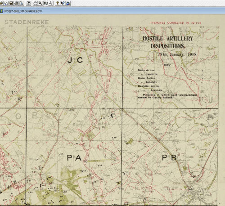Viewport: 225px width, 206px height.
Task: Click the Hows Active legend entry
Action: [x=146, y=78]
